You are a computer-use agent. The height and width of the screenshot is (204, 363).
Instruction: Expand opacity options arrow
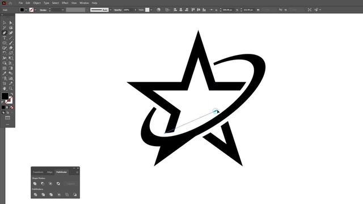[136, 10]
